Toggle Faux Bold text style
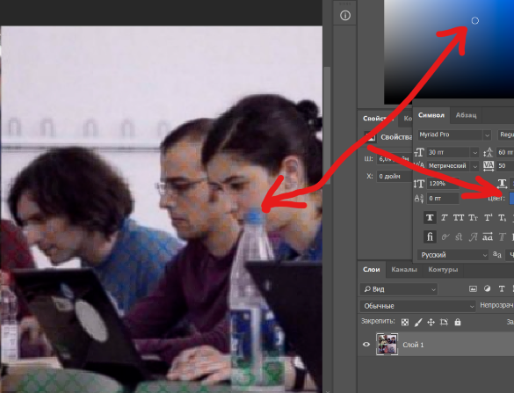This screenshot has width=514, height=393. [430, 218]
